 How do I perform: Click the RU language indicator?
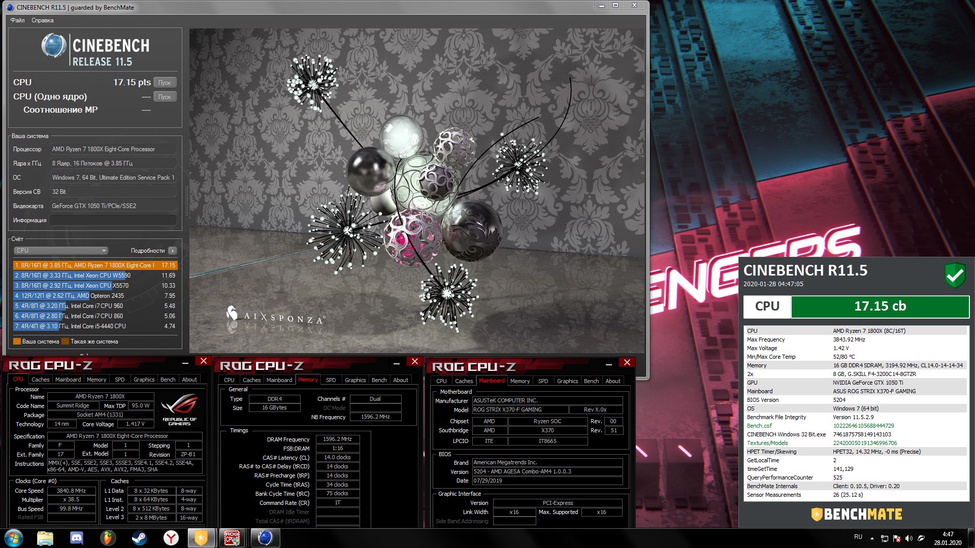[858, 537]
